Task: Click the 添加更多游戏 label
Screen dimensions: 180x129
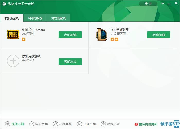Action: point(31,56)
